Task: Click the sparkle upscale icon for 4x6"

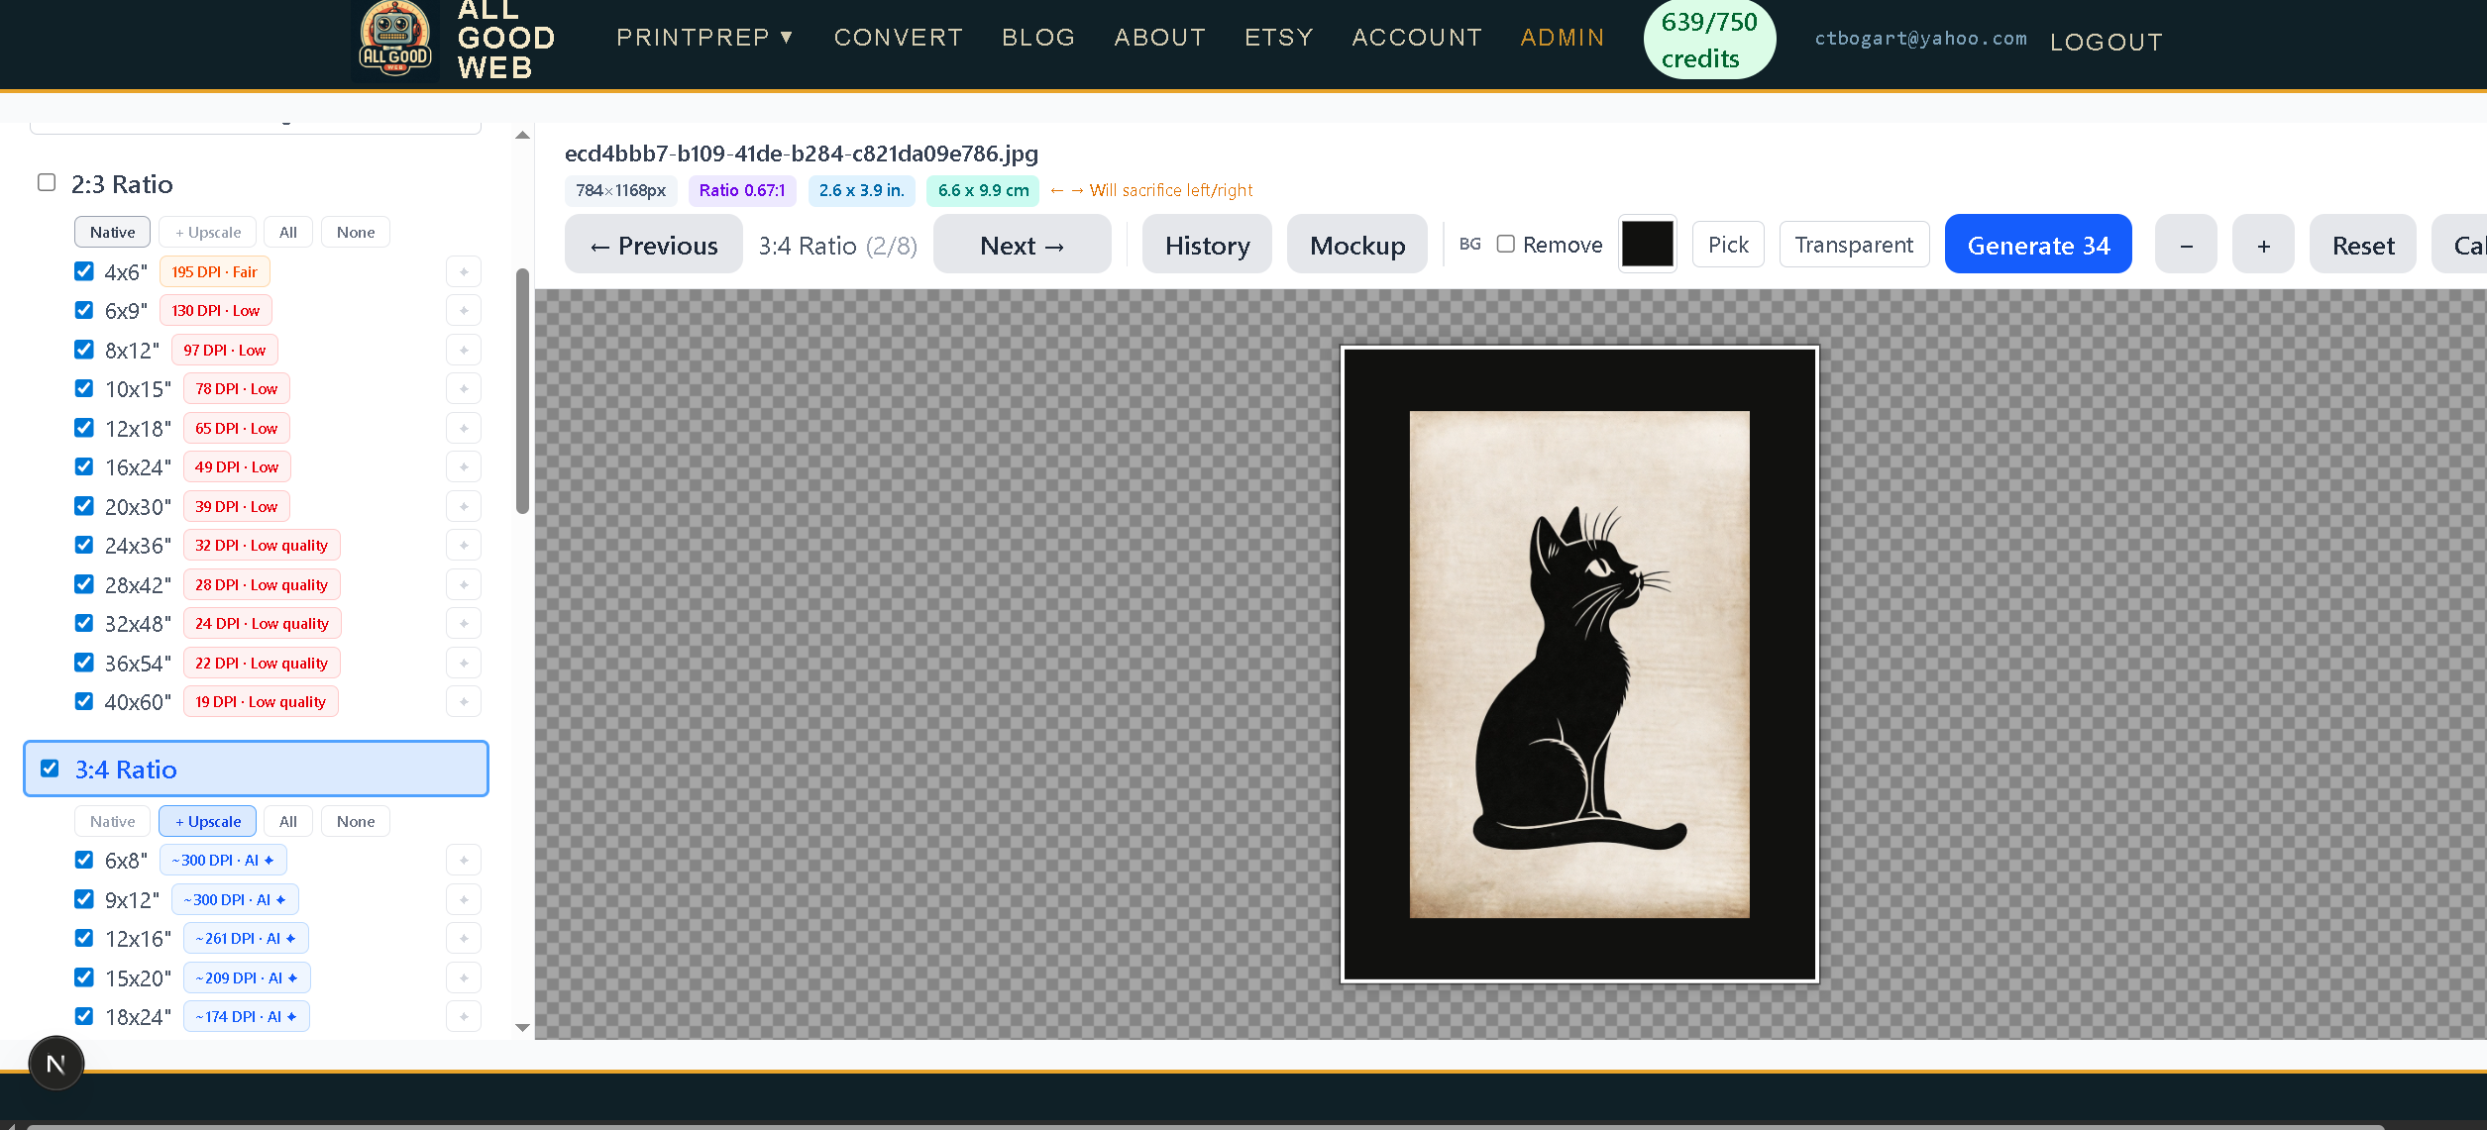Action: click(x=464, y=271)
